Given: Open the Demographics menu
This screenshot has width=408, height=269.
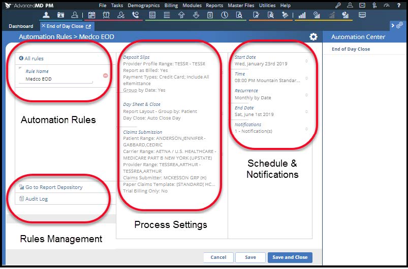Looking at the screenshot, I should 144,6.
